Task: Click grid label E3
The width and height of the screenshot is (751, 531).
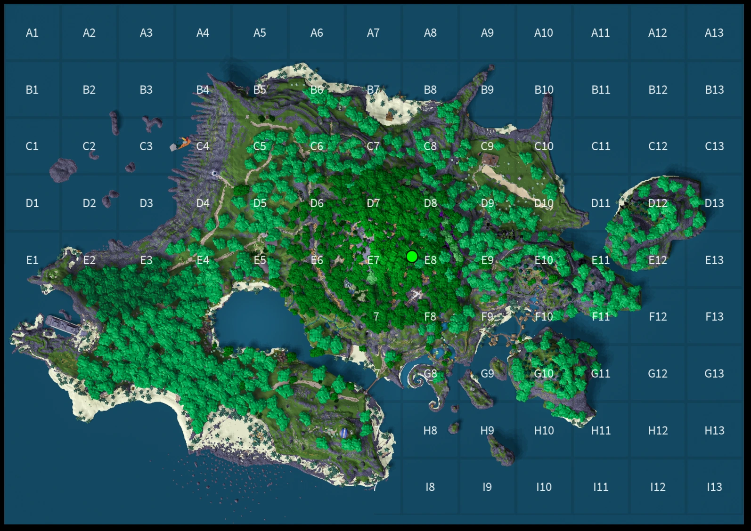Action: point(146,260)
